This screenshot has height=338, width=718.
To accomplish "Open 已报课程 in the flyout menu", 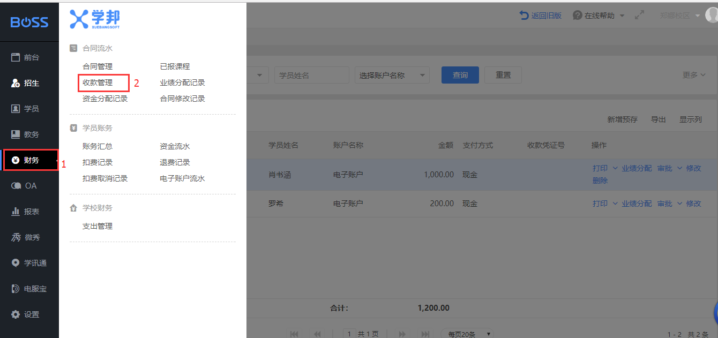I will click(x=175, y=66).
